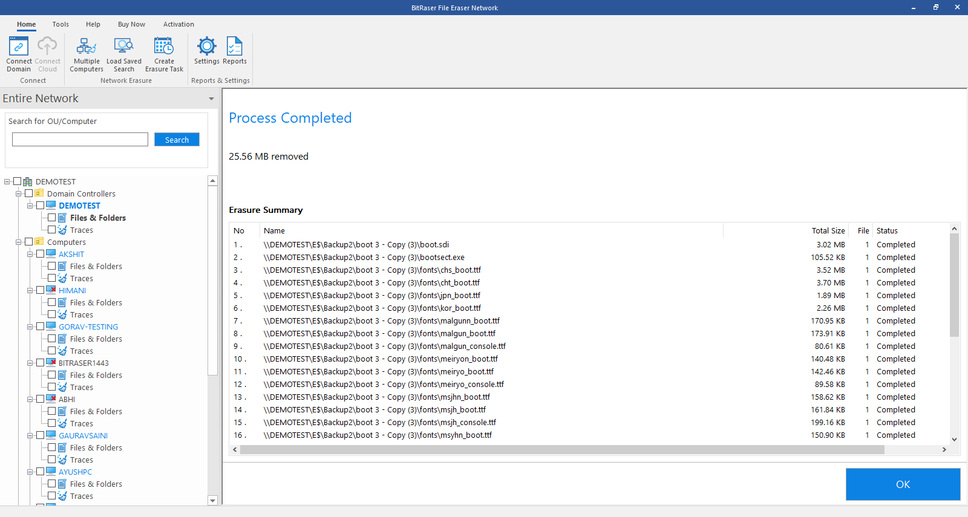The height and width of the screenshot is (517, 968).
Task: Click the blue Search button
Action: coord(177,140)
